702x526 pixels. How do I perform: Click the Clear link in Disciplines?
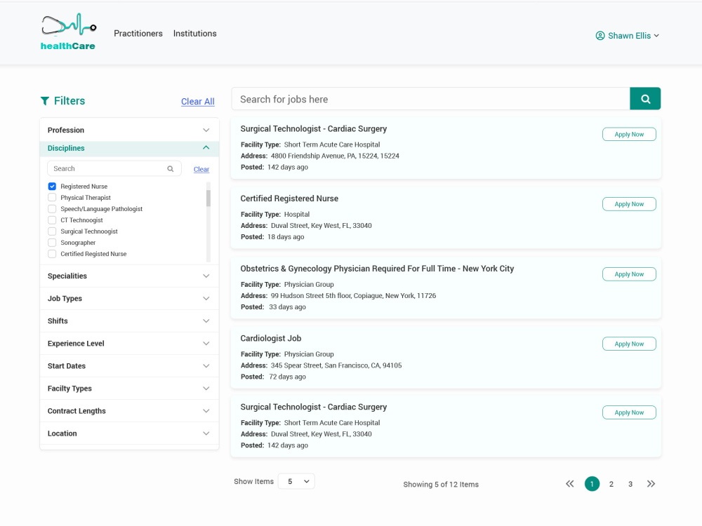[x=201, y=170]
